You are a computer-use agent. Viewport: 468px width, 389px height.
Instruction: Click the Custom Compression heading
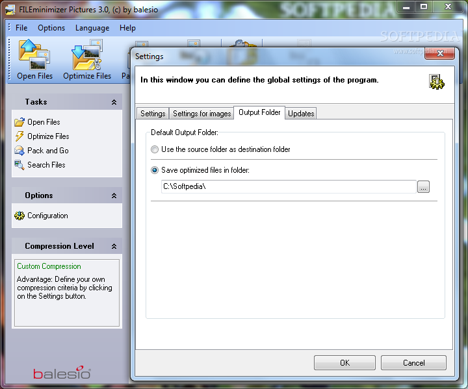[x=49, y=266]
